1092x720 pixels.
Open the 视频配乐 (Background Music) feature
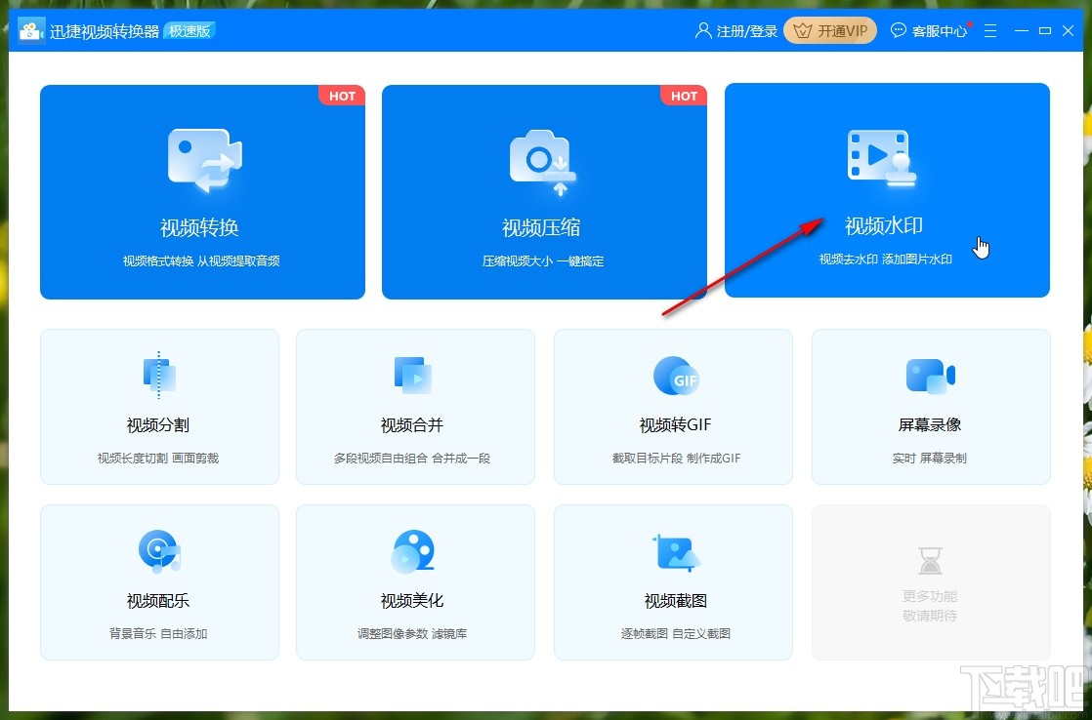[159, 581]
